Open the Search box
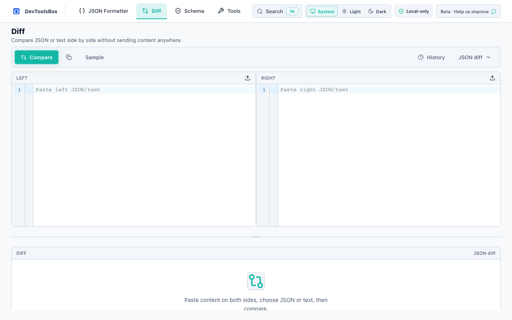 (277, 11)
